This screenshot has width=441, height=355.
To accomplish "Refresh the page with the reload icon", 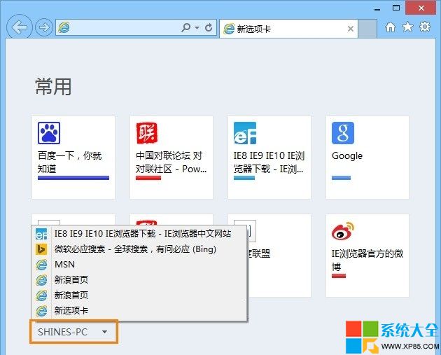I will pyautogui.click(x=209, y=27).
